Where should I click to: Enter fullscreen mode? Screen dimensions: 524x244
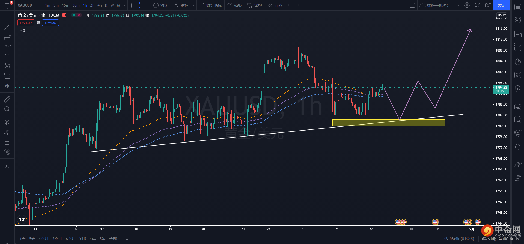pos(478,5)
